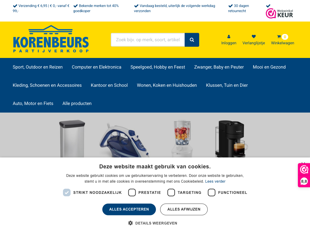Screen dimensions: 310x233
Task: Enable the Targeting cookies checkbox
Action: 171,192
